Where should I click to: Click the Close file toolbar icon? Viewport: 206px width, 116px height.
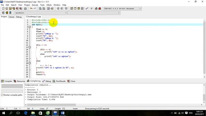(17, 9)
